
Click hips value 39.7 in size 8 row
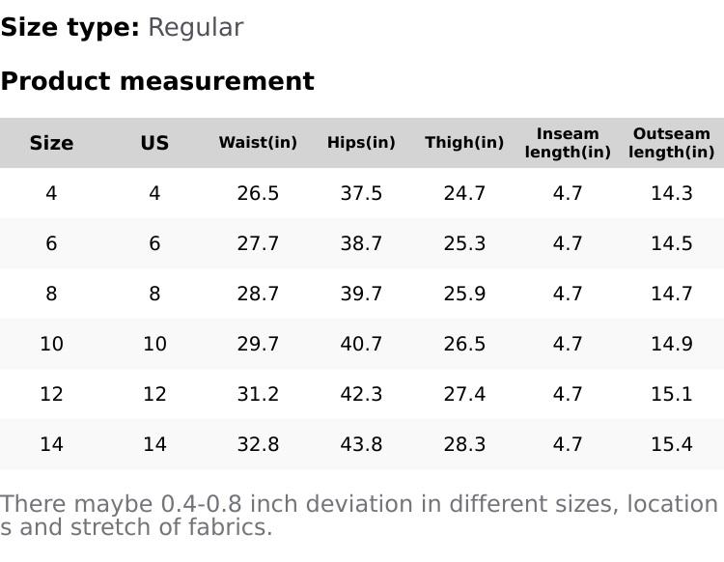(x=361, y=294)
